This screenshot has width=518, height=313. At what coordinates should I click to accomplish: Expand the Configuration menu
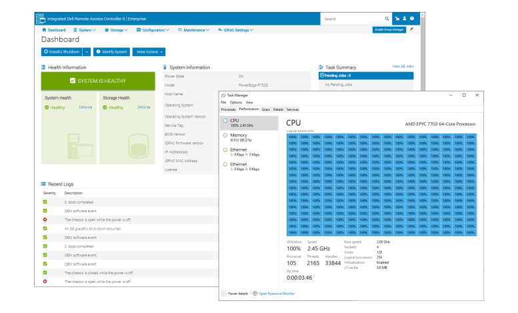[153, 30]
